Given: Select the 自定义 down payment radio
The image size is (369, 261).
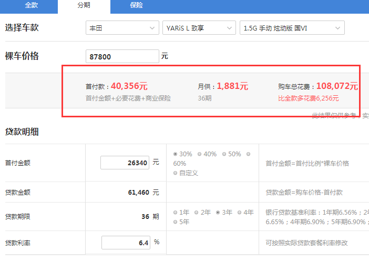Looking at the screenshot, I should point(175,173).
